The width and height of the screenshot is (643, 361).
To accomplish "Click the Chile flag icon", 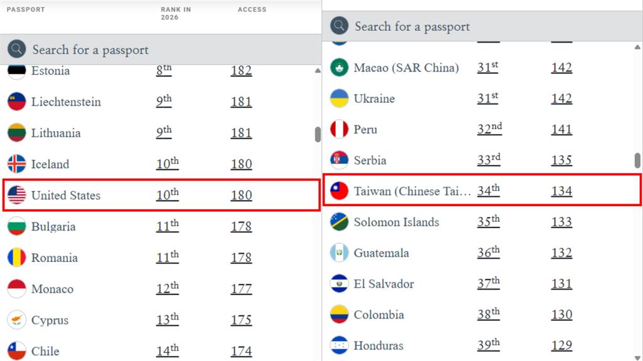I will pos(16,351).
